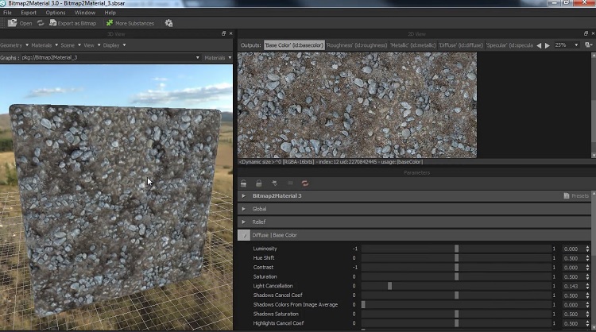Click the open padlock icon in Parameters
This screenshot has width=596, height=332.
coord(244,183)
